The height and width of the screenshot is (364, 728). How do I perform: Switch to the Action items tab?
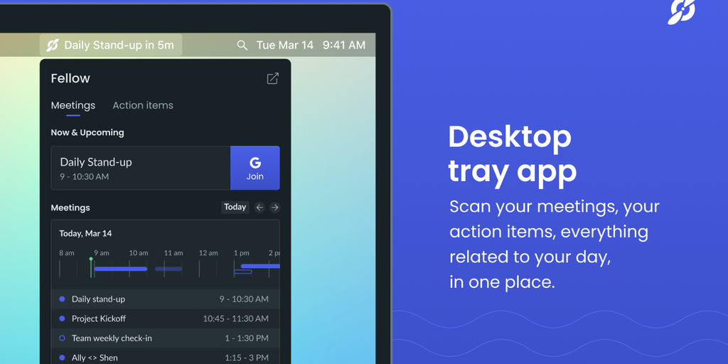click(x=143, y=105)
